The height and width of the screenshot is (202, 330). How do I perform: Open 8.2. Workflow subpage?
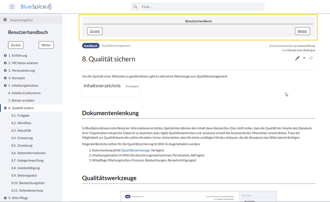pyautogui.click(x=21, y=123)
